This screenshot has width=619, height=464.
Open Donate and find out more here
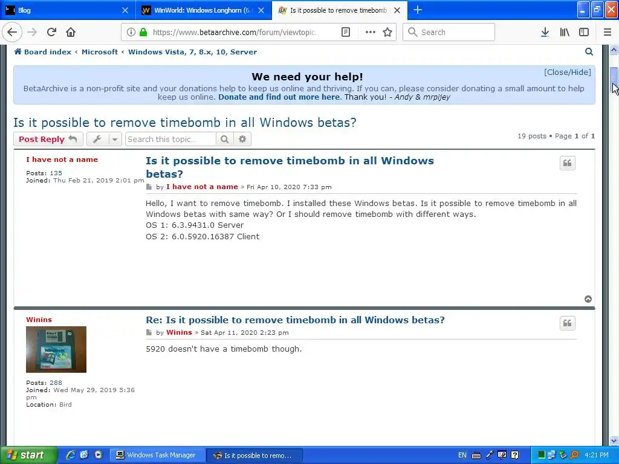(279, 97)
